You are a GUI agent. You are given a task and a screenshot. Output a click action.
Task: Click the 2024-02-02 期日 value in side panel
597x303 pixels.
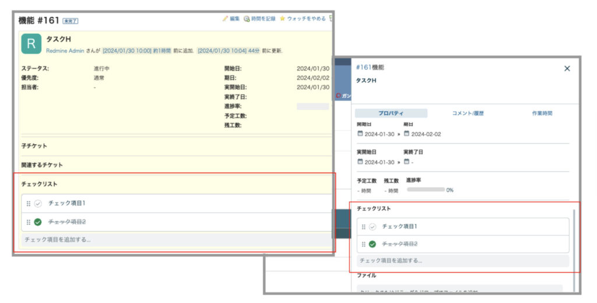(426, 134)
